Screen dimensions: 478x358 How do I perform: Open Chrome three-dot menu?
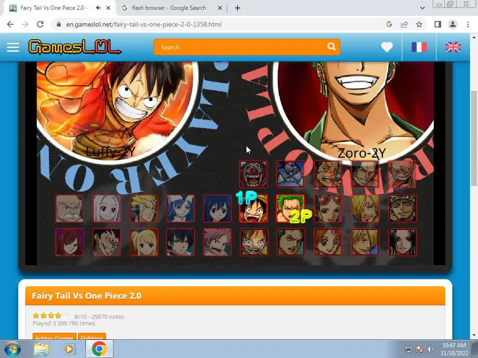click(468, 24)
